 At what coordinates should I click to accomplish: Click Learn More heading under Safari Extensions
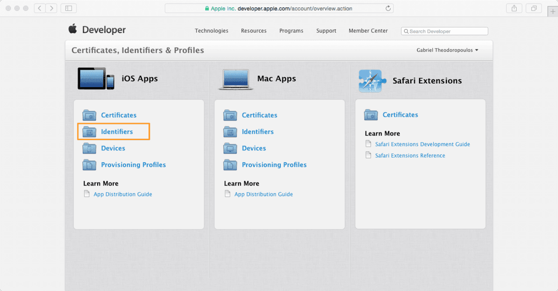[x=382, y=133]
